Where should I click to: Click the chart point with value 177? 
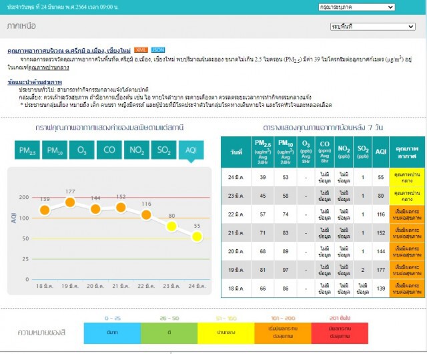(70, 202)
